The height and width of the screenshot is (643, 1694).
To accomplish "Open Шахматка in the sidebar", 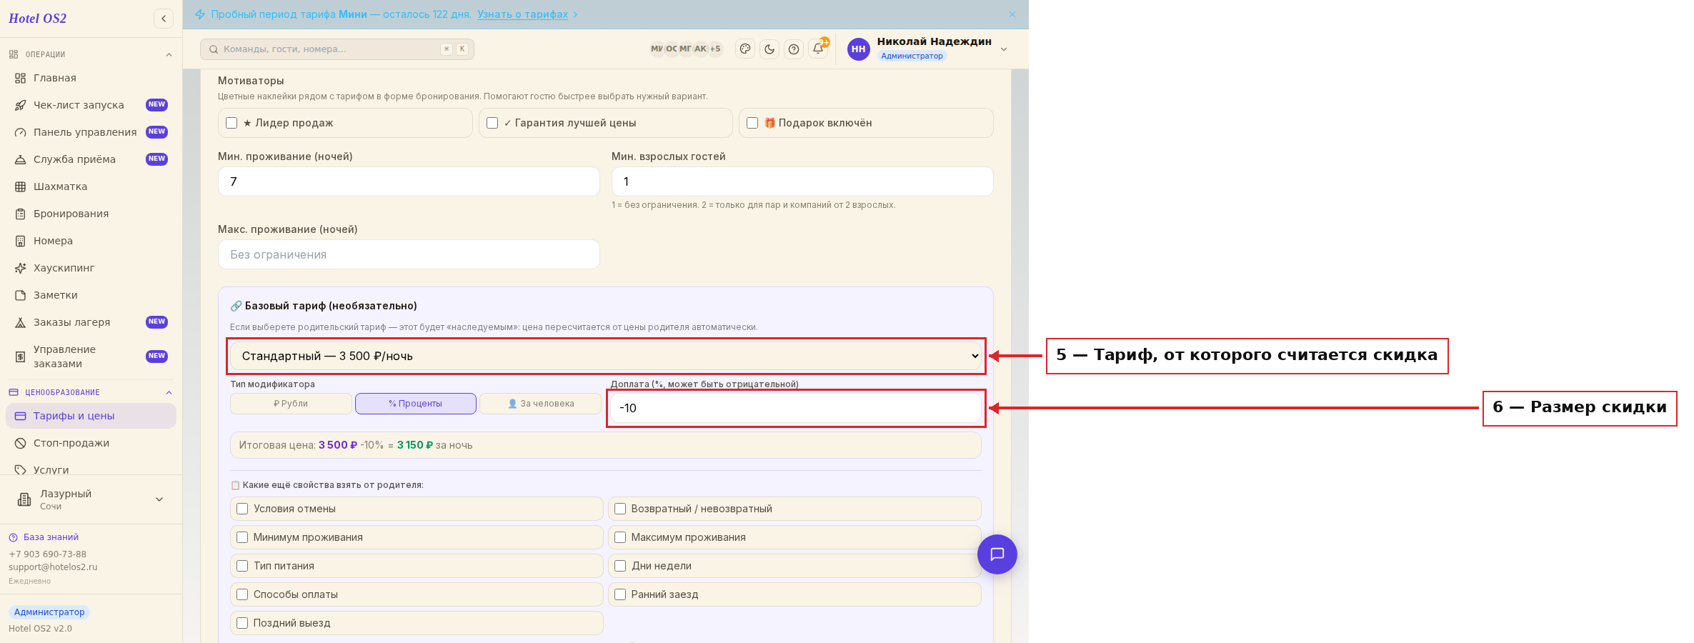I will click(91, 186).
